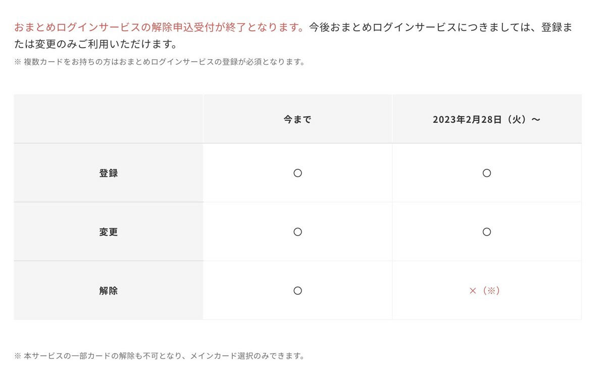Select the 2023年2月28日（火）〜 column header
The image size is (606, 371).
[487, 120]
